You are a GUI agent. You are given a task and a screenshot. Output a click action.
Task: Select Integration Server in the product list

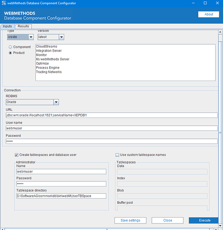(x=49, y=51)
